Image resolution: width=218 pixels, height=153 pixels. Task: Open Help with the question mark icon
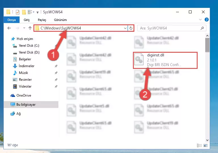click(x=206, y=20)
